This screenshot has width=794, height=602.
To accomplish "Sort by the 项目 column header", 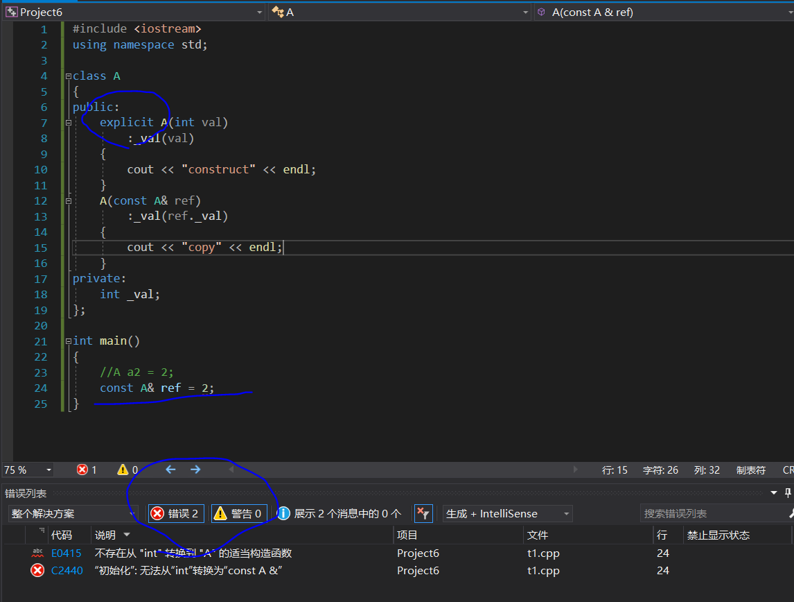I will [x=407, y=535].
